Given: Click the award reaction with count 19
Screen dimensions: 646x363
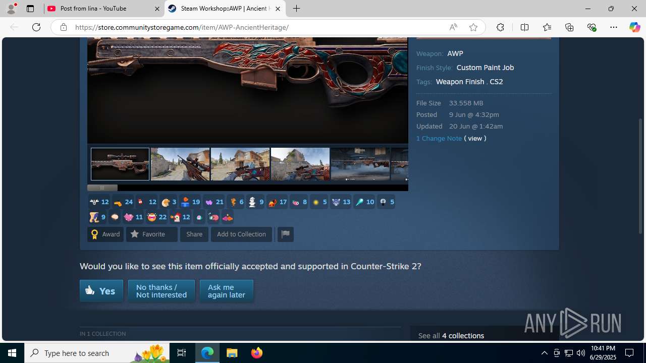Looking at the screenshot, I should click(x=190, y=202).
